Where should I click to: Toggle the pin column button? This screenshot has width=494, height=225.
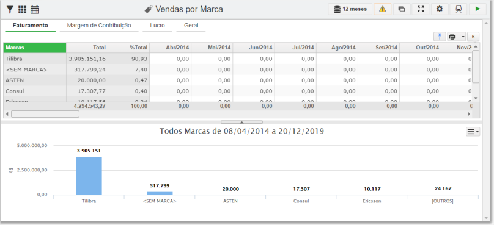point(440,37)
